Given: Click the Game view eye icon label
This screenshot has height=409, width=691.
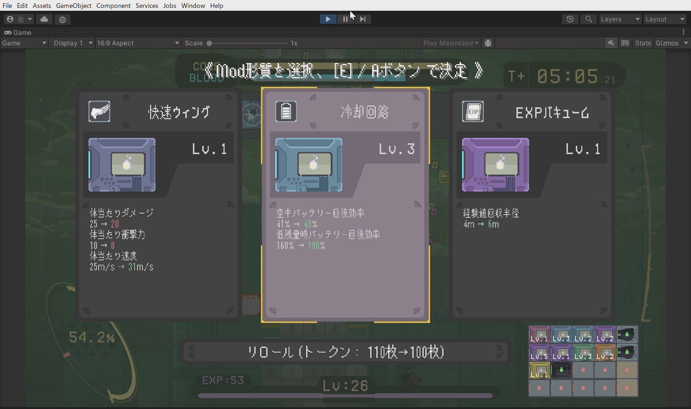Looking at the screenshot, I should [18, 32].
